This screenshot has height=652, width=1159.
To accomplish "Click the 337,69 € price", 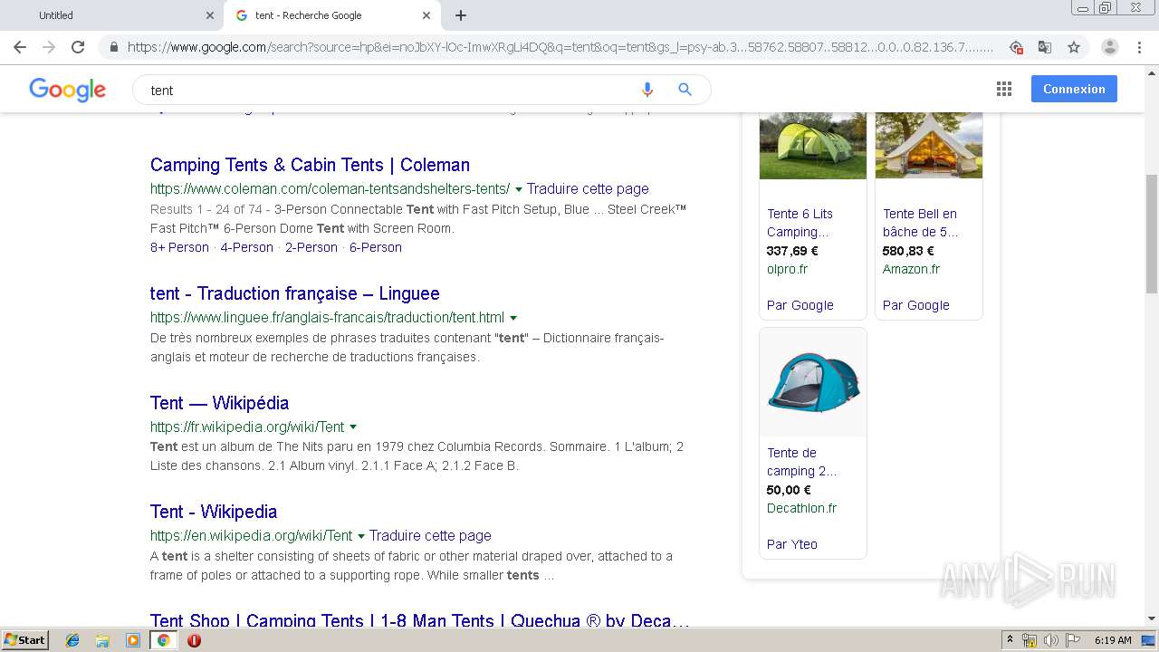I will 792,251.
